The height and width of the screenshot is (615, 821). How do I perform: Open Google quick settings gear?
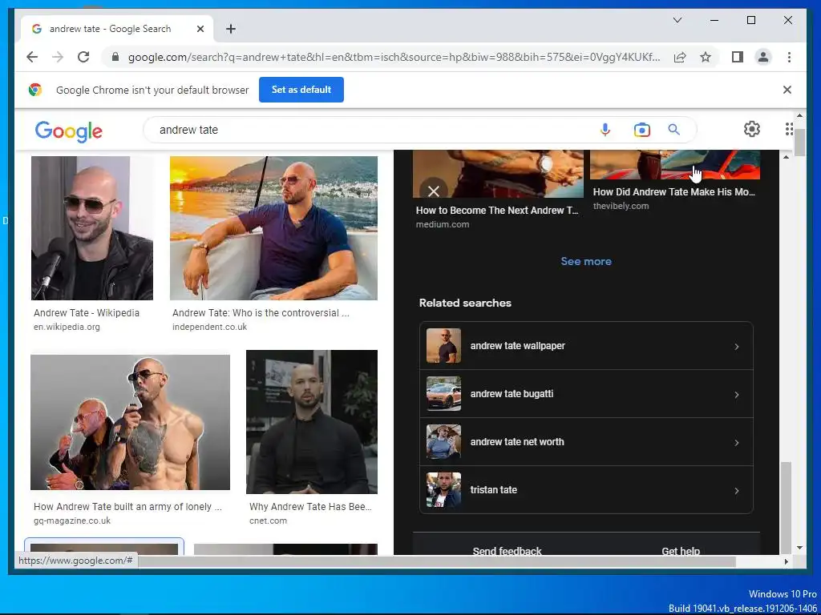(752, 129)
